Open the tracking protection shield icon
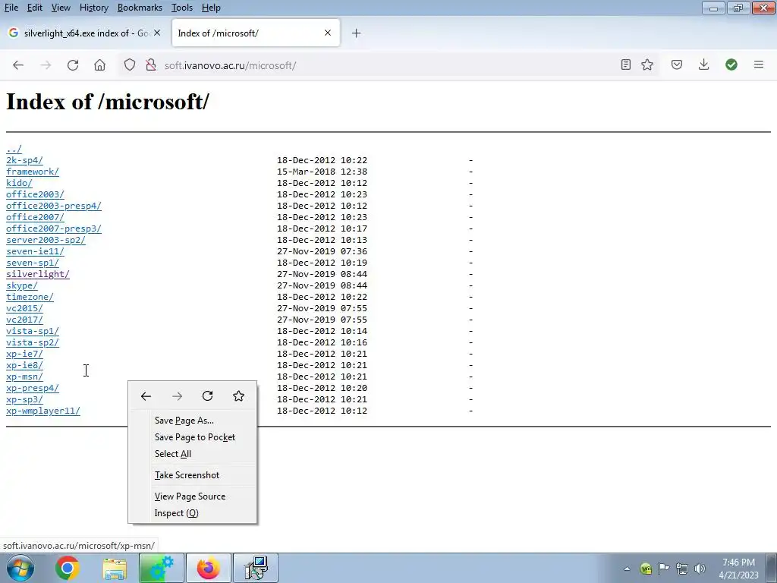The height and width of the screenshot is (583, 777). [129, 65]
